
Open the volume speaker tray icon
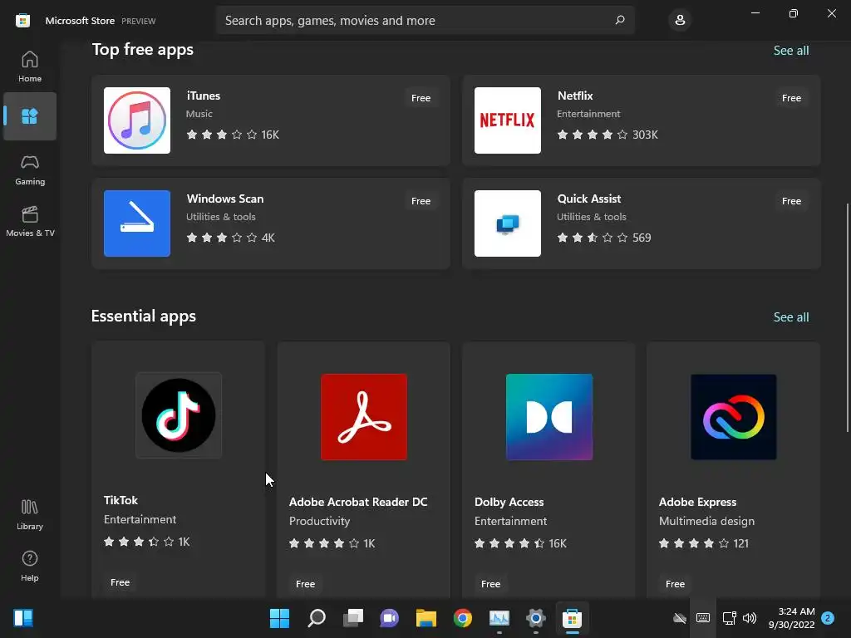[750, 618]
